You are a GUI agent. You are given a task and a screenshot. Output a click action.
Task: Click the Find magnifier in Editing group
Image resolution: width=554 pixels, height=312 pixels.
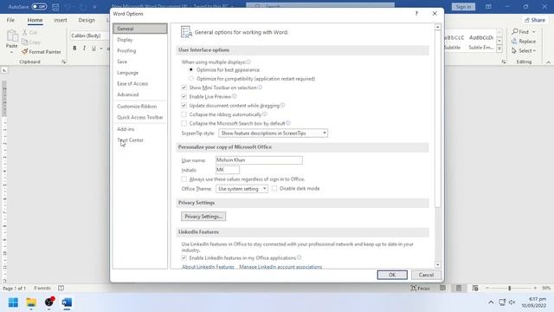[515, 32]
